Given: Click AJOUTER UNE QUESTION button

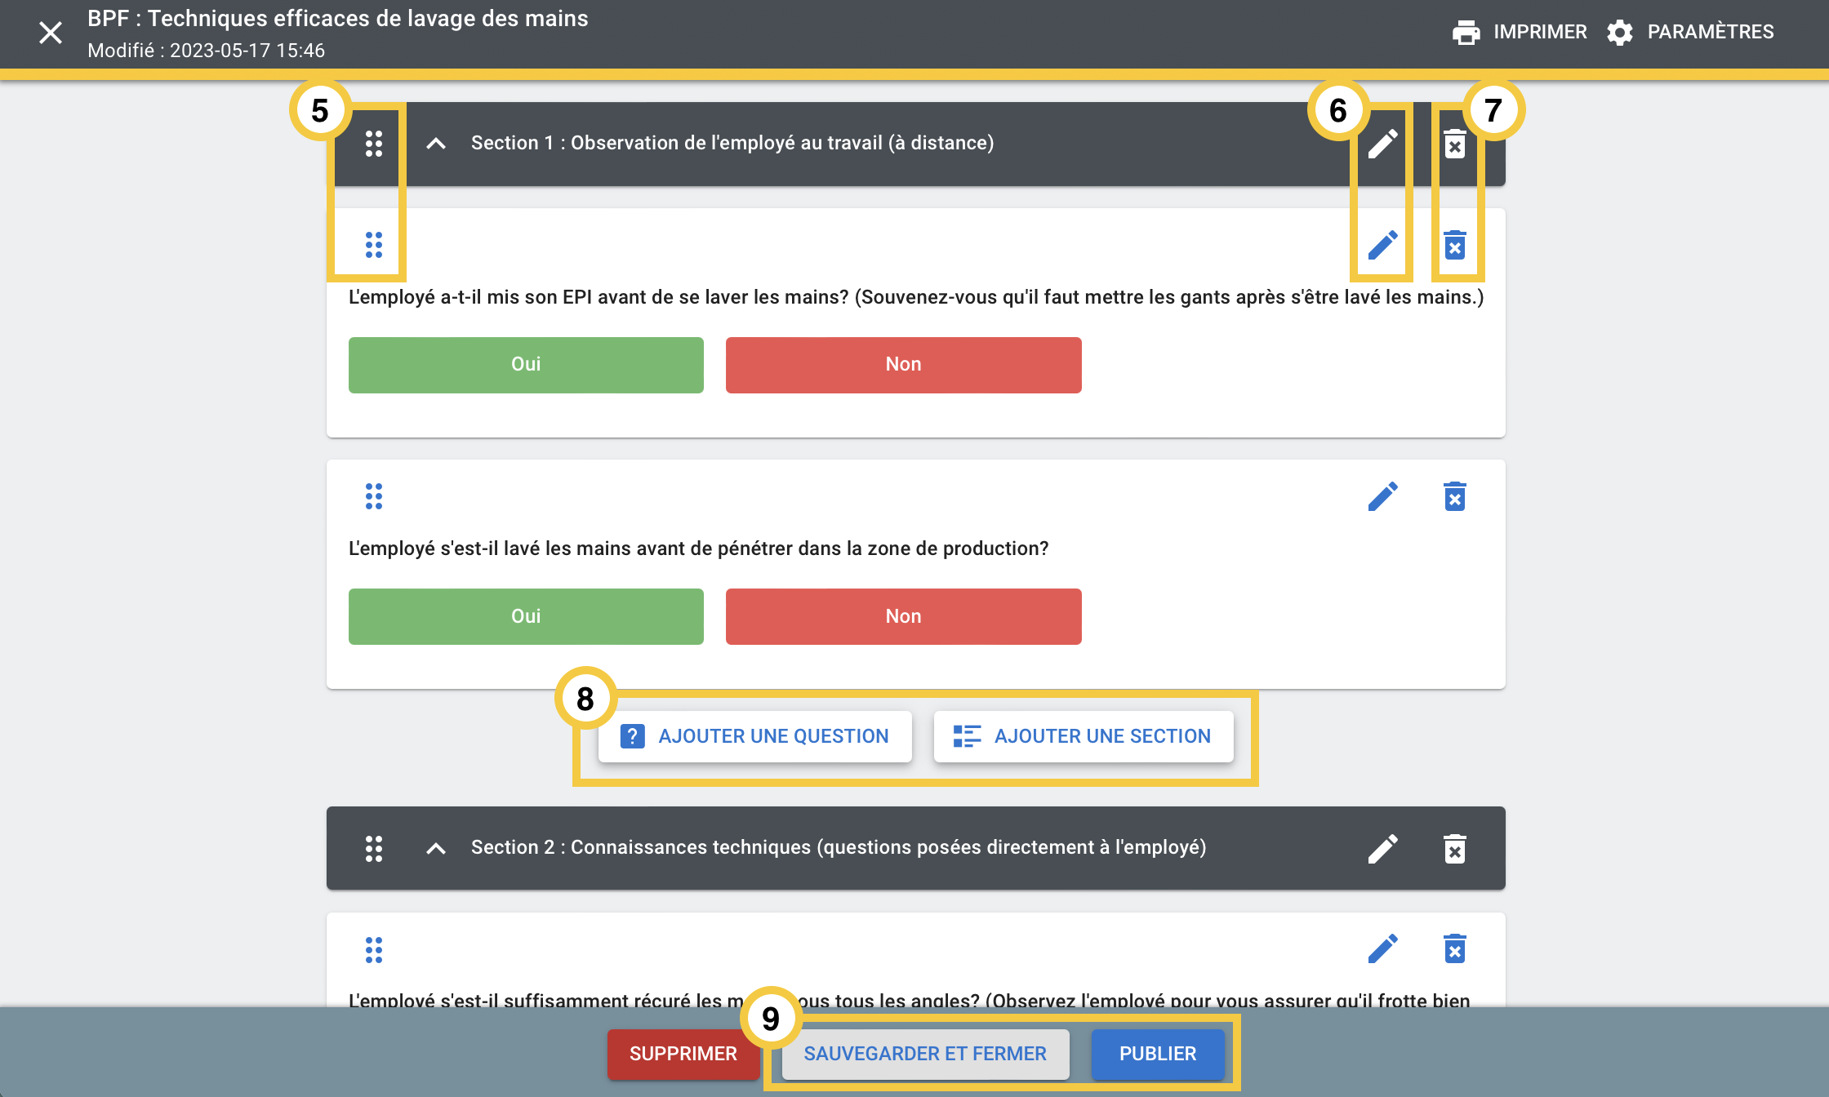Looking at the screenshot, I should [754, 736].
